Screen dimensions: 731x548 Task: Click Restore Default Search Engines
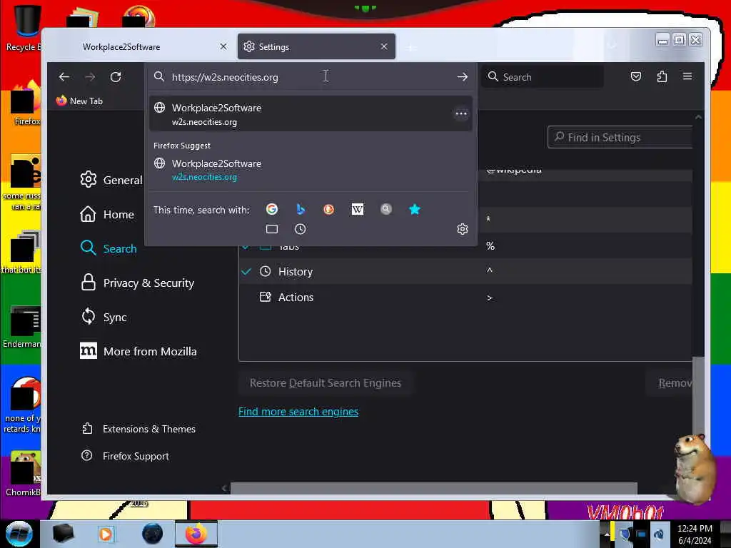tap(326, 383)
